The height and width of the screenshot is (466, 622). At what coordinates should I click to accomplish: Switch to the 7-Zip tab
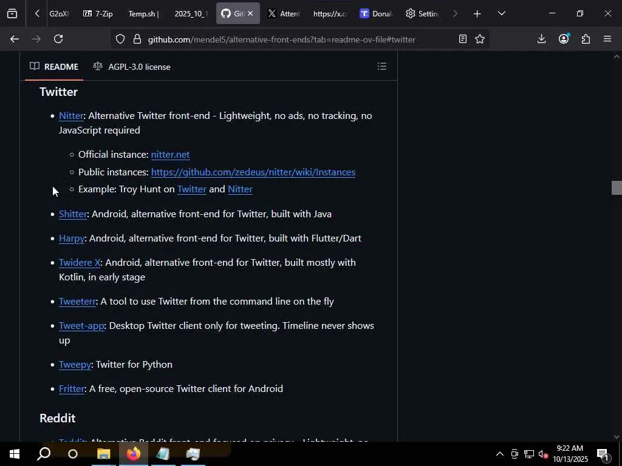point(98,14)
